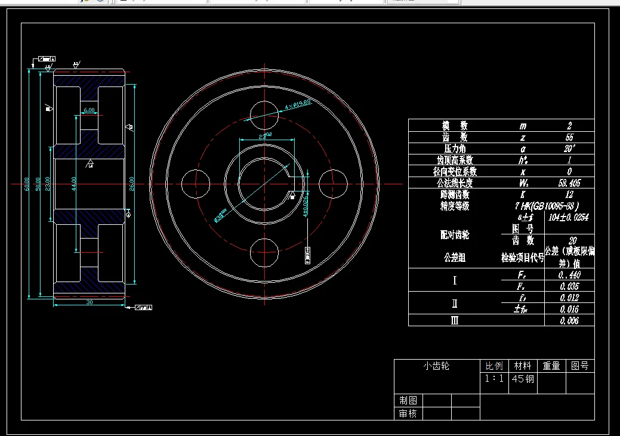Click the 55 tooth count value

click(x=569, y=137)
